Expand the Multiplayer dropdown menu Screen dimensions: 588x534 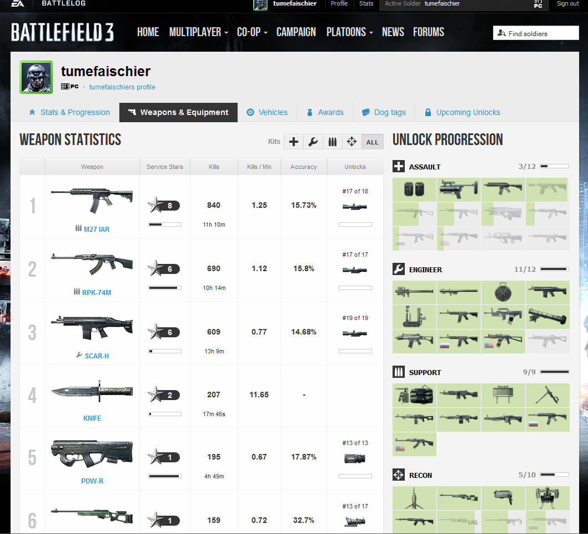click(198, 32)
